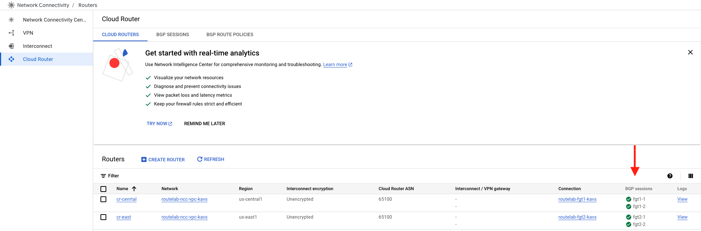The image size is (701, 231).
Task: Click the Interconnect encryption column header
Action: (310, 189)
